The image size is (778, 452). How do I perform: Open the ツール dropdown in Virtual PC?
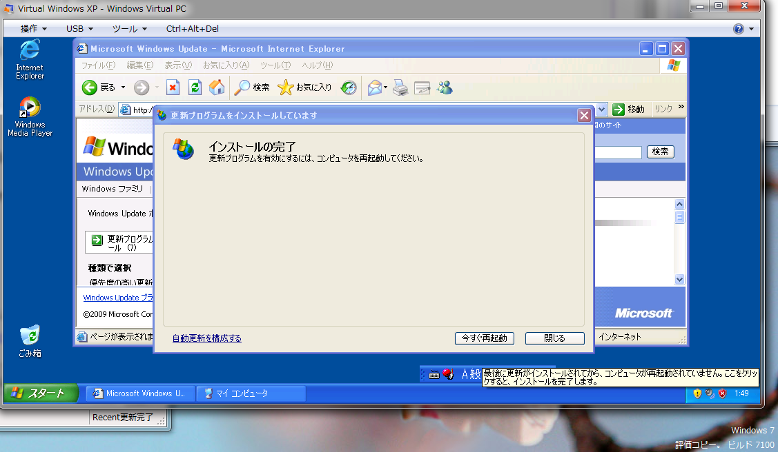point(130,29)
